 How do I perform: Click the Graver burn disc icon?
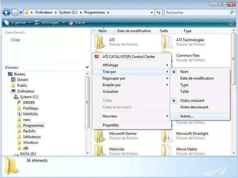click(71, 23)
